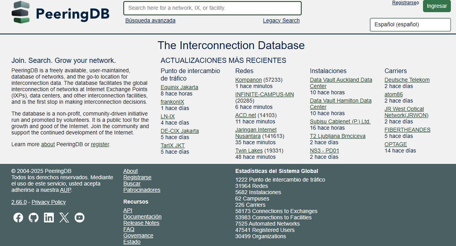Open the footer About link
The image size is (456, 246).
point(130,171)
